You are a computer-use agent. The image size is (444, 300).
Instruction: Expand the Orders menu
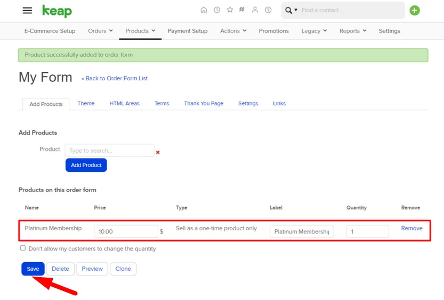click(100, 31)
